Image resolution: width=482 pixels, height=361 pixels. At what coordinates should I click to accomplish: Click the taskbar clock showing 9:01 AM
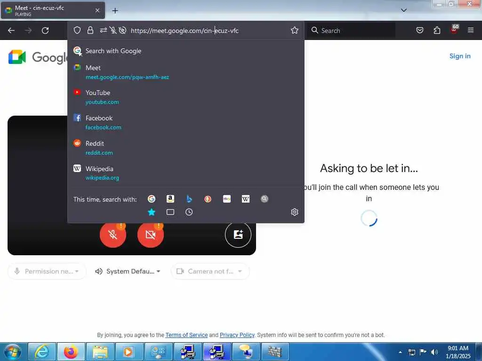[458, 352]
